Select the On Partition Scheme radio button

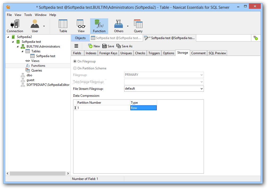point(75,68)
